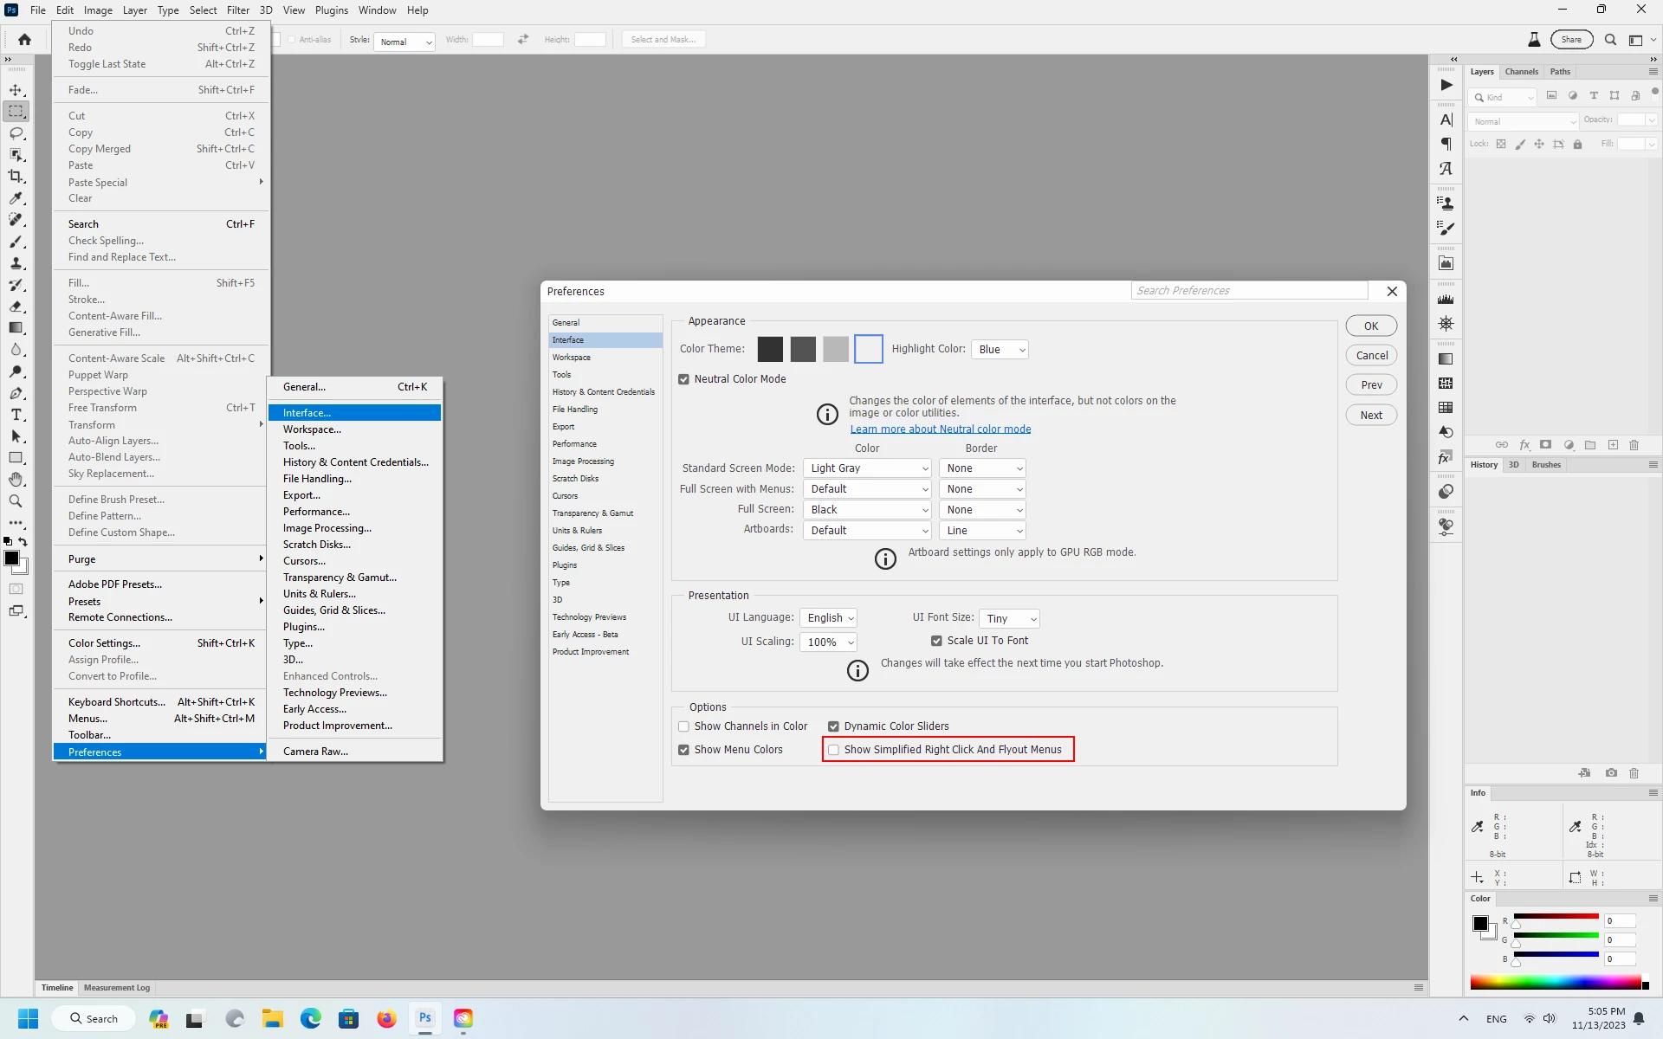Image resolution: width=1663 pixels, height=1039 pixels.
Task: Expand the UI Font Size dropdown
Action: (x=1009, y=619)
